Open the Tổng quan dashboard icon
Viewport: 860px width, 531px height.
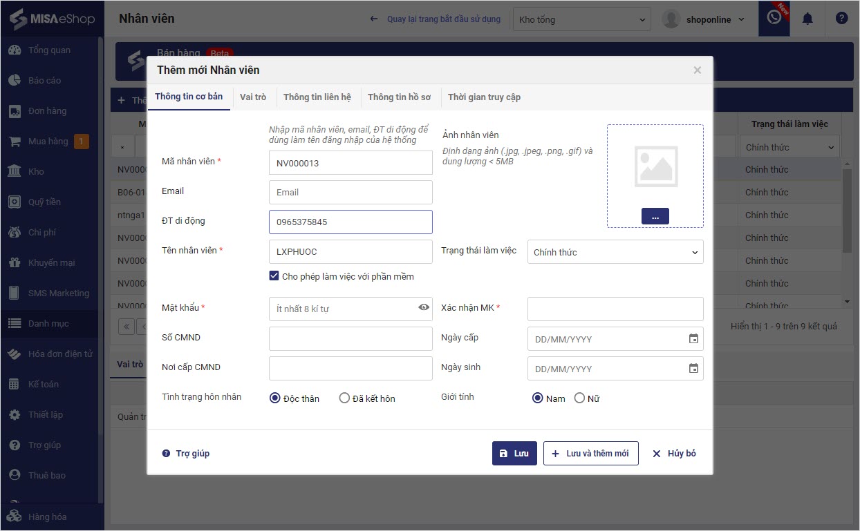point(15,50)
